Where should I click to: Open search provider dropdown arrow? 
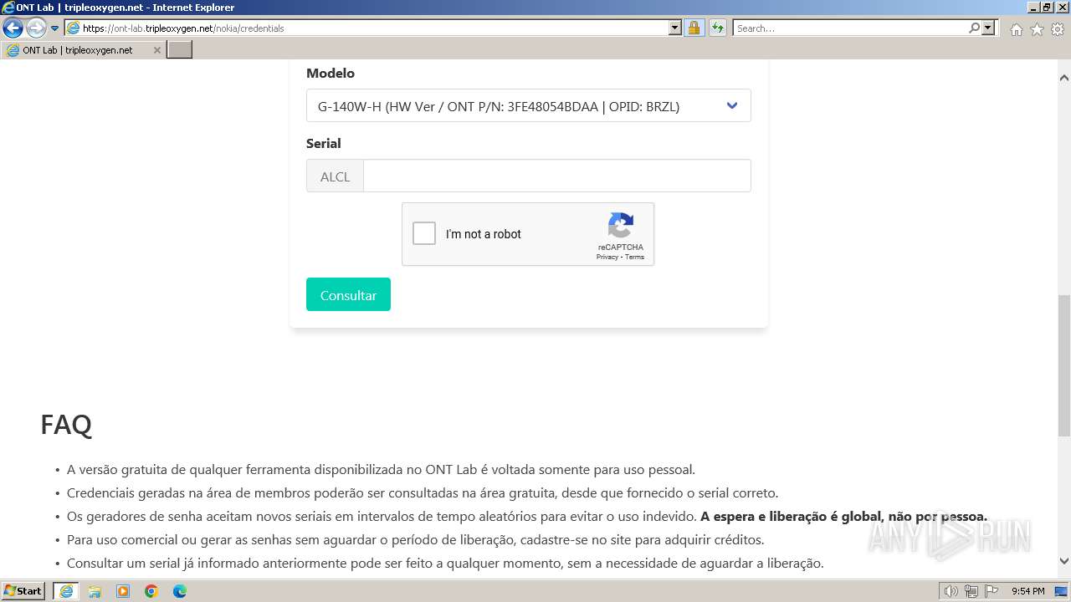tap(988, 28)
